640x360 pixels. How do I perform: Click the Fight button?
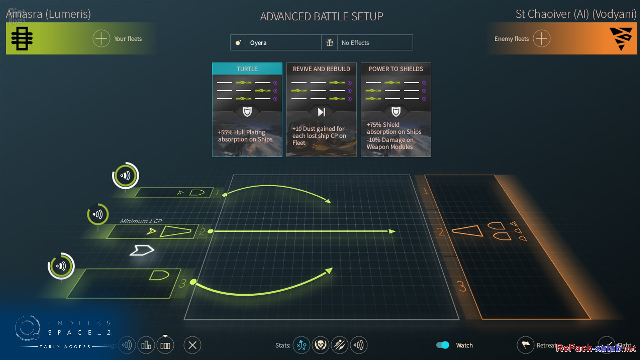(x=606, y=344)
